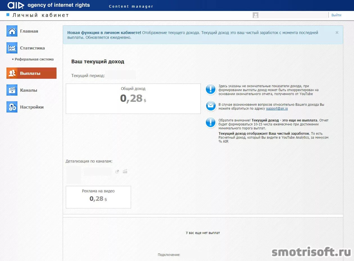Click Реклама на видео 0,28 $ value

98,199
